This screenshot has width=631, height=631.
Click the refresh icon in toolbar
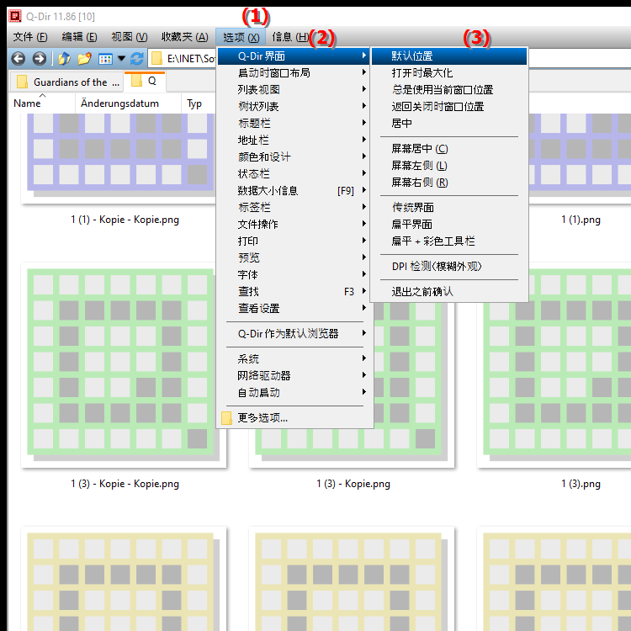point(137,59)
